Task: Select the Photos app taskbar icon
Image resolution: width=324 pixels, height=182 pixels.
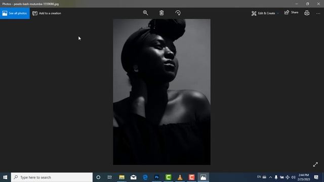Action: (x=203, y=177)
